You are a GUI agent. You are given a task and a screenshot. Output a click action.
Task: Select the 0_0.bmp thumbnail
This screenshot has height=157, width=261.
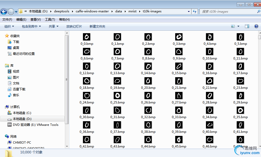(87, 37)
